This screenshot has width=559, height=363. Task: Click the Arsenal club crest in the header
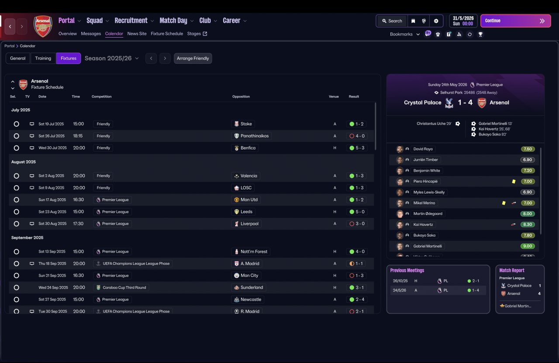[x=43, y=26]
